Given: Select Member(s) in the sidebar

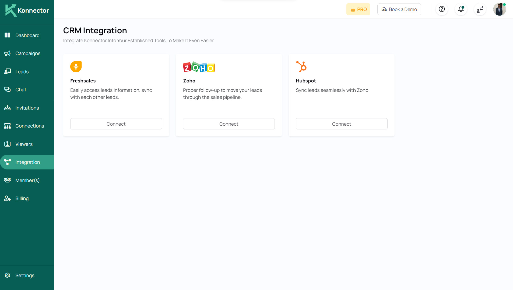Looking at the screenshot, I should click(27, 180).
